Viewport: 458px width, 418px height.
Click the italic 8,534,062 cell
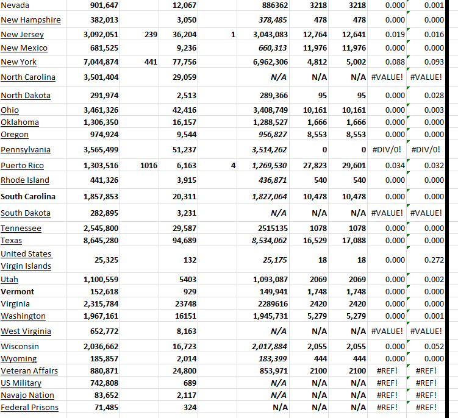tap(270, 241)
